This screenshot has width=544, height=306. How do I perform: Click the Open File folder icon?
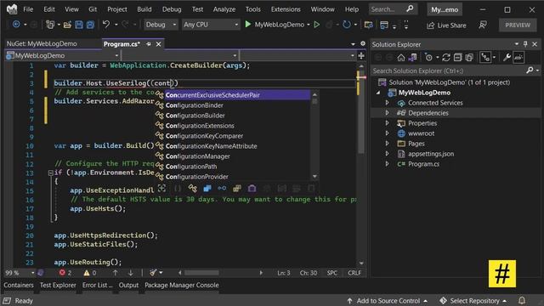[x=67, y=25]
